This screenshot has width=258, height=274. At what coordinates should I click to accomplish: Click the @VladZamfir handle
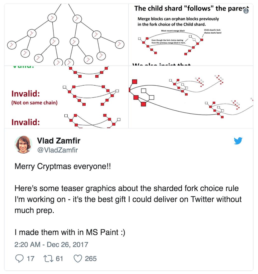[x=58, y=150]
